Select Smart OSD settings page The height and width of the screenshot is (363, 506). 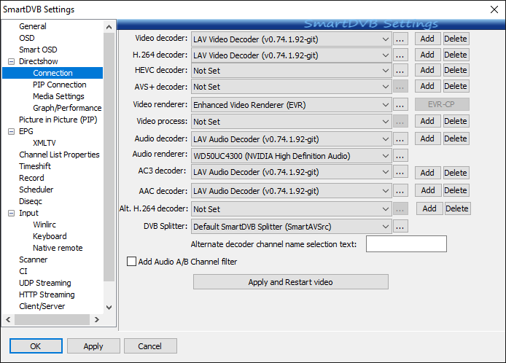pyautogui.click(x=38, y=50)
